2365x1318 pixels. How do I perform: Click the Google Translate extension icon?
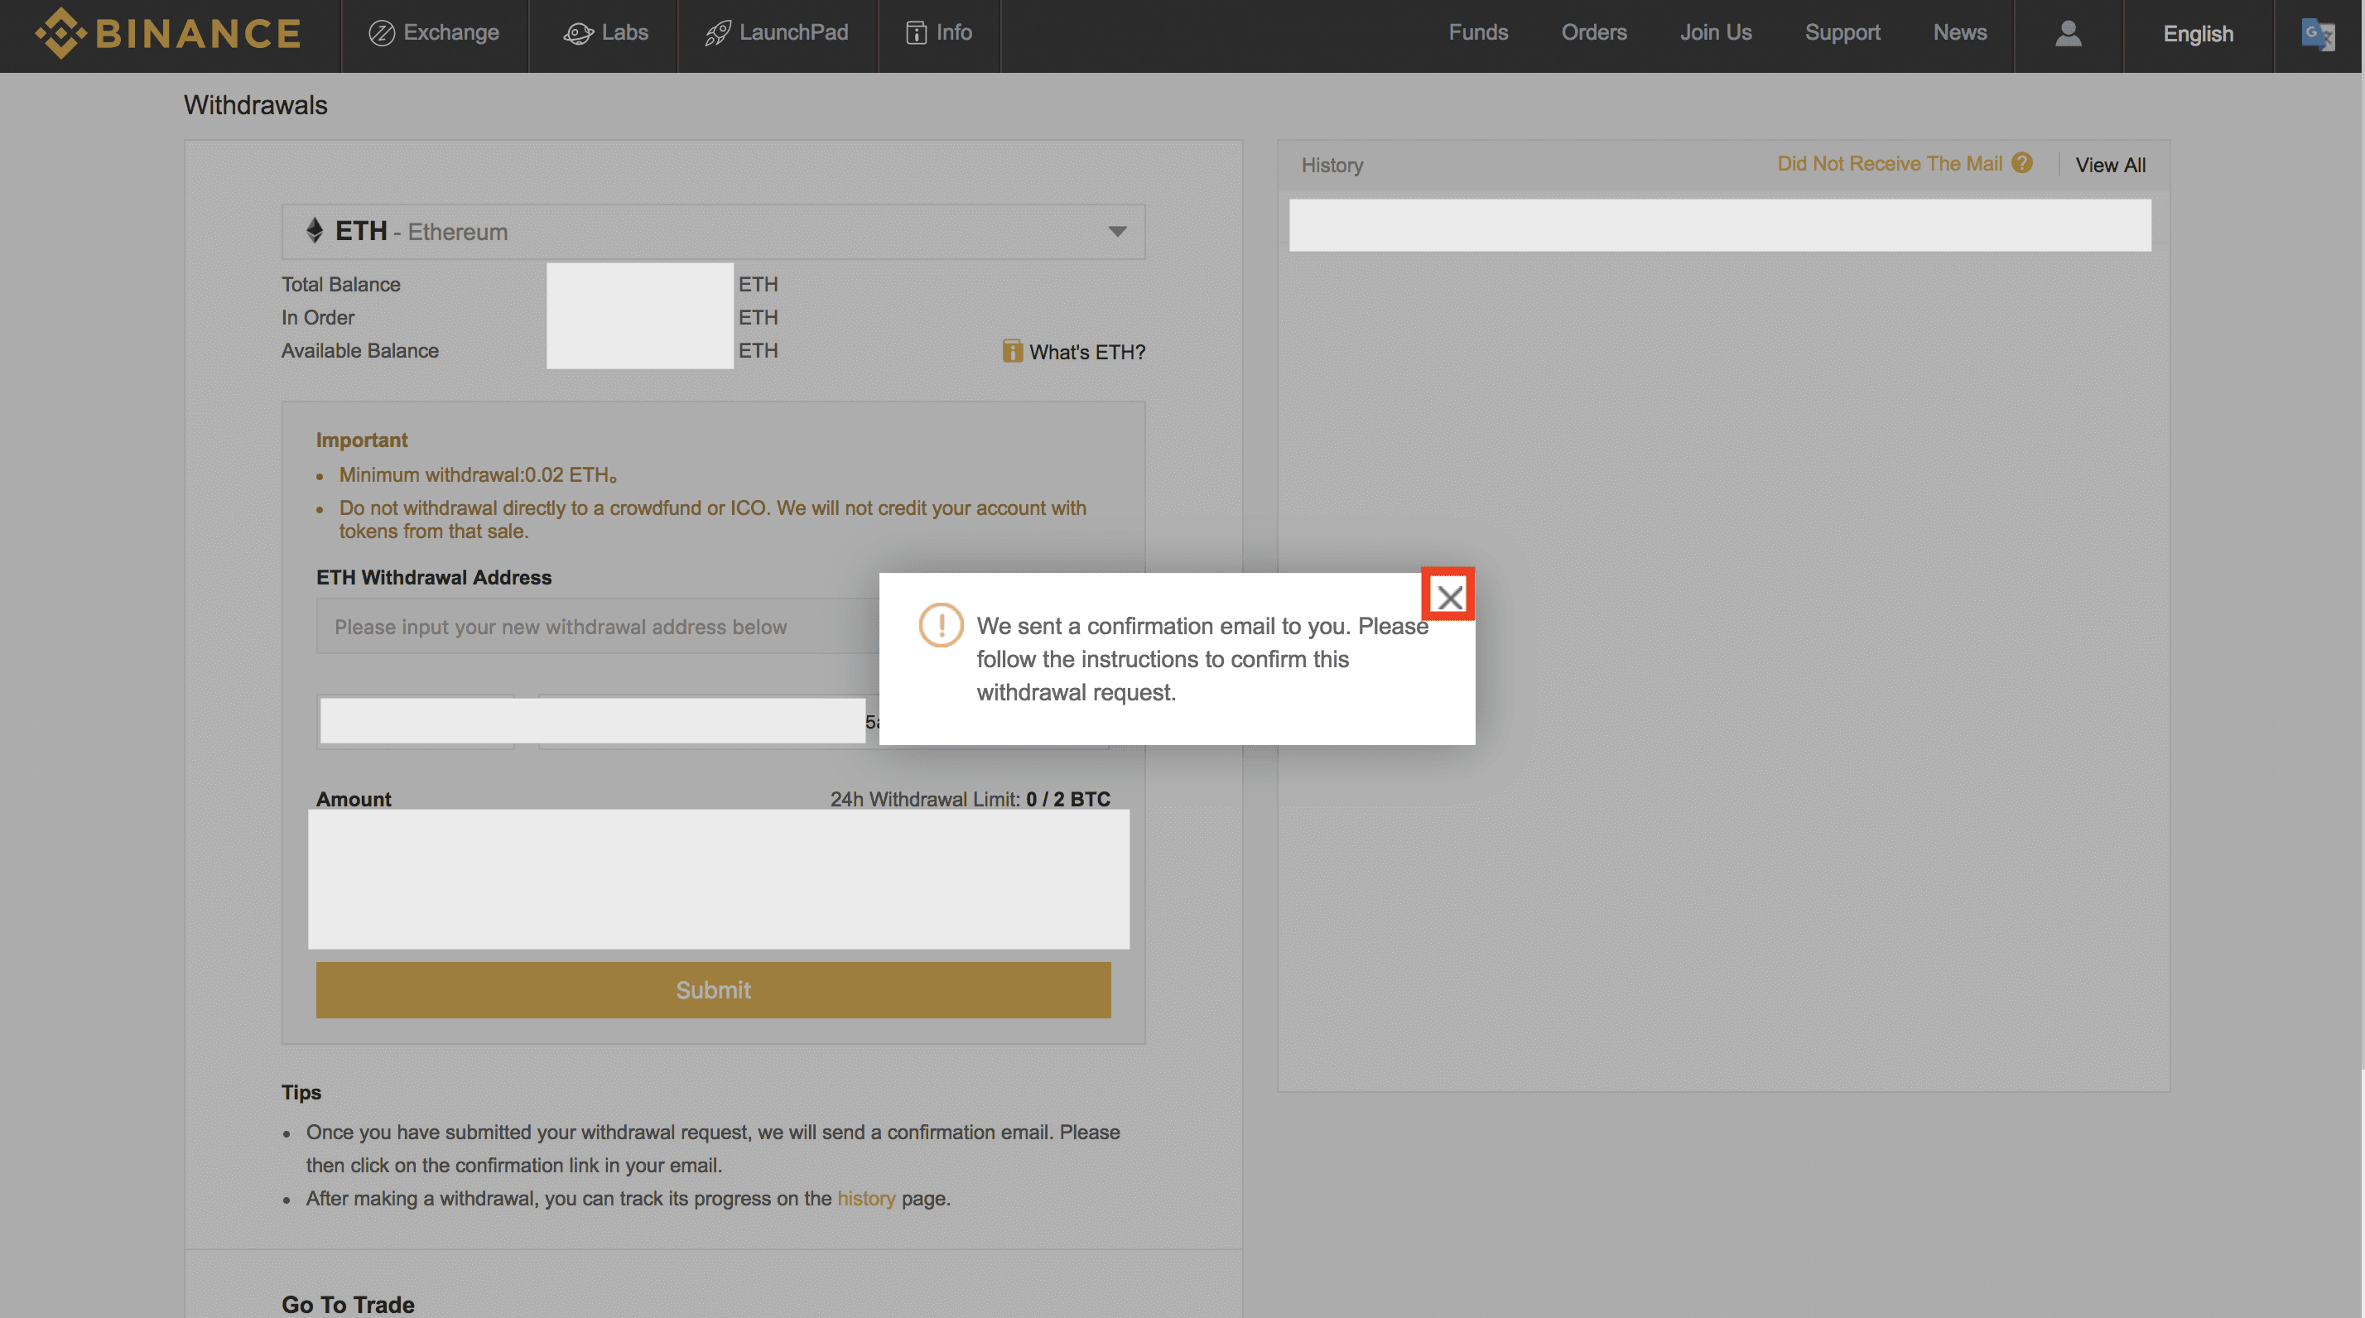tap(2316, 35)
